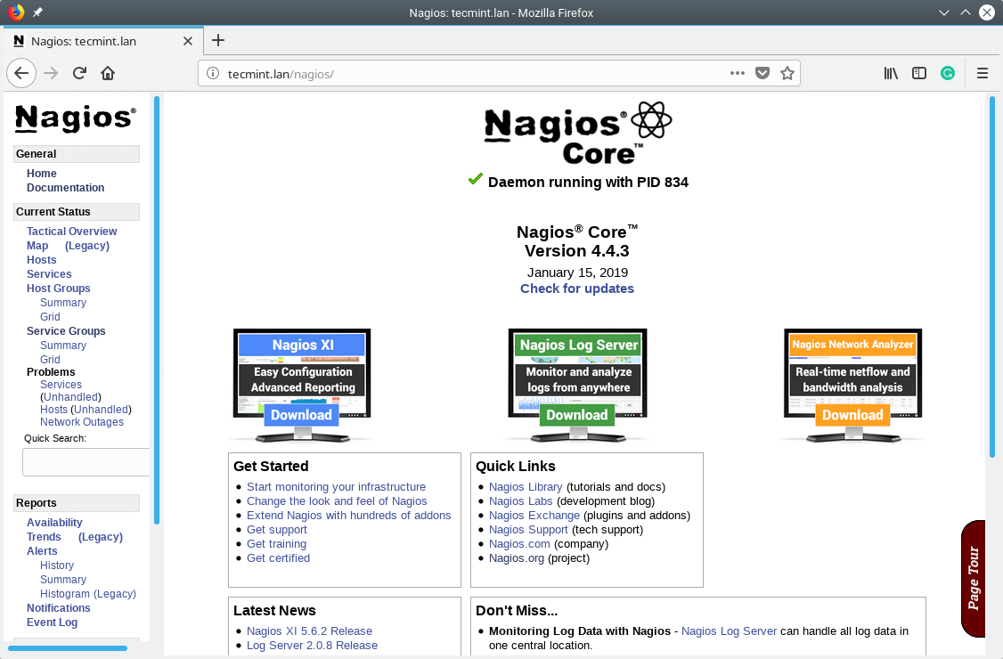This screenshot has width=1003, height=659.
Task: Bookmark this page with the star icon
Action: [787, 73]
